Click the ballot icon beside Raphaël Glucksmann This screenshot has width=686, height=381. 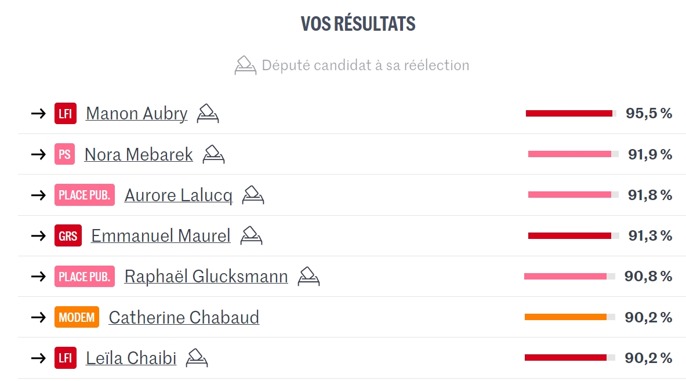pos(308,277)
